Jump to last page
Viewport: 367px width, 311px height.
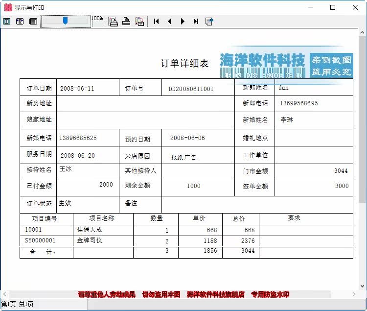196,22
